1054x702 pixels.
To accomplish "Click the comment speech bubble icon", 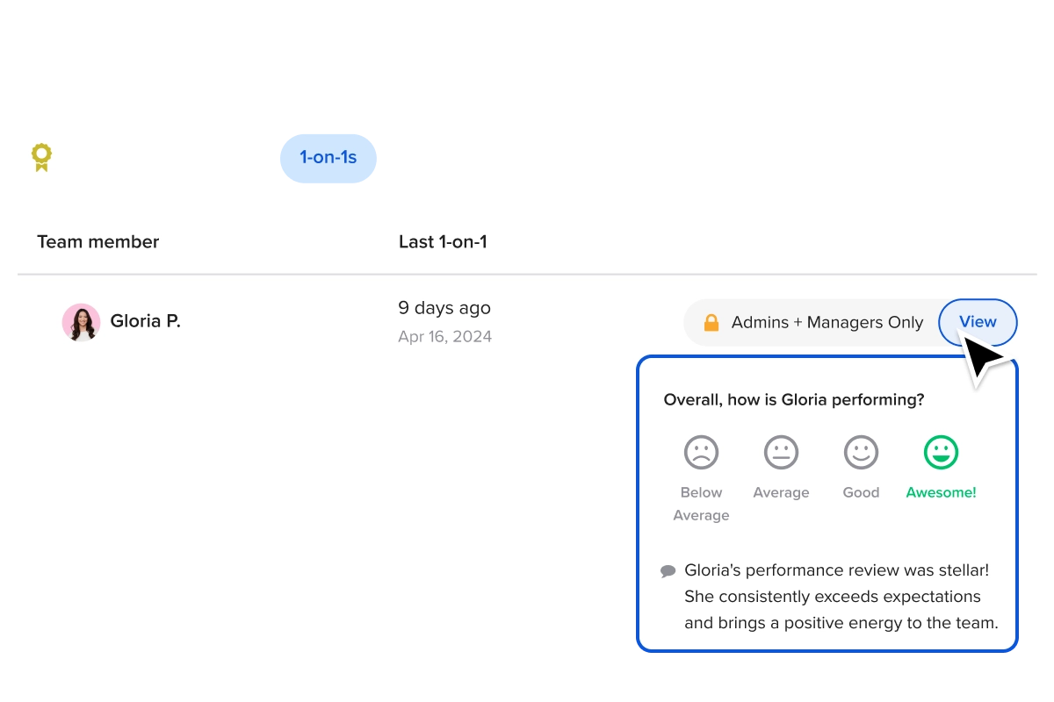I will (668, 571).
